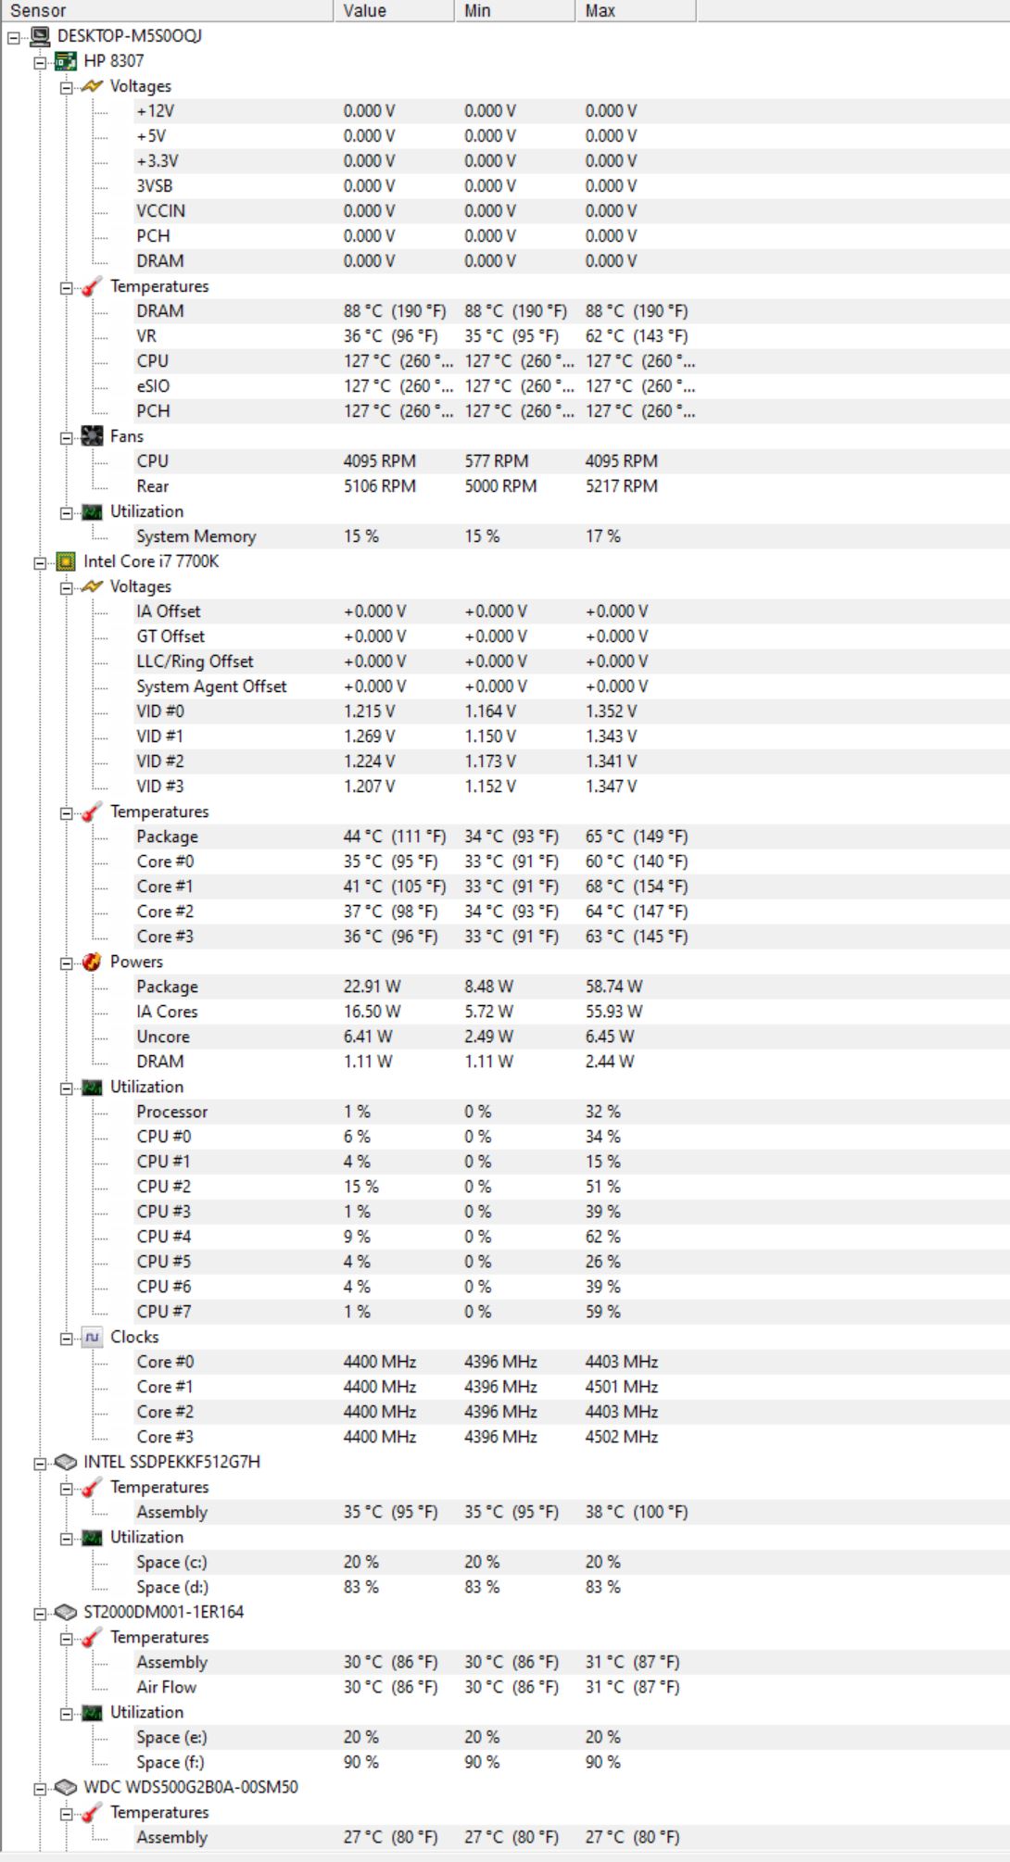Screen dimensions: 1010x1862
Task: Collapse the HP 8307 Temperatures group
Action: pos(66,288)
